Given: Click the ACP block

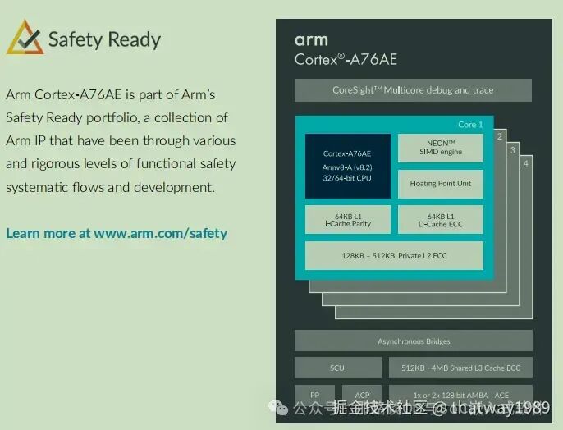Looking at the screenshot, I should coord(362,395).
